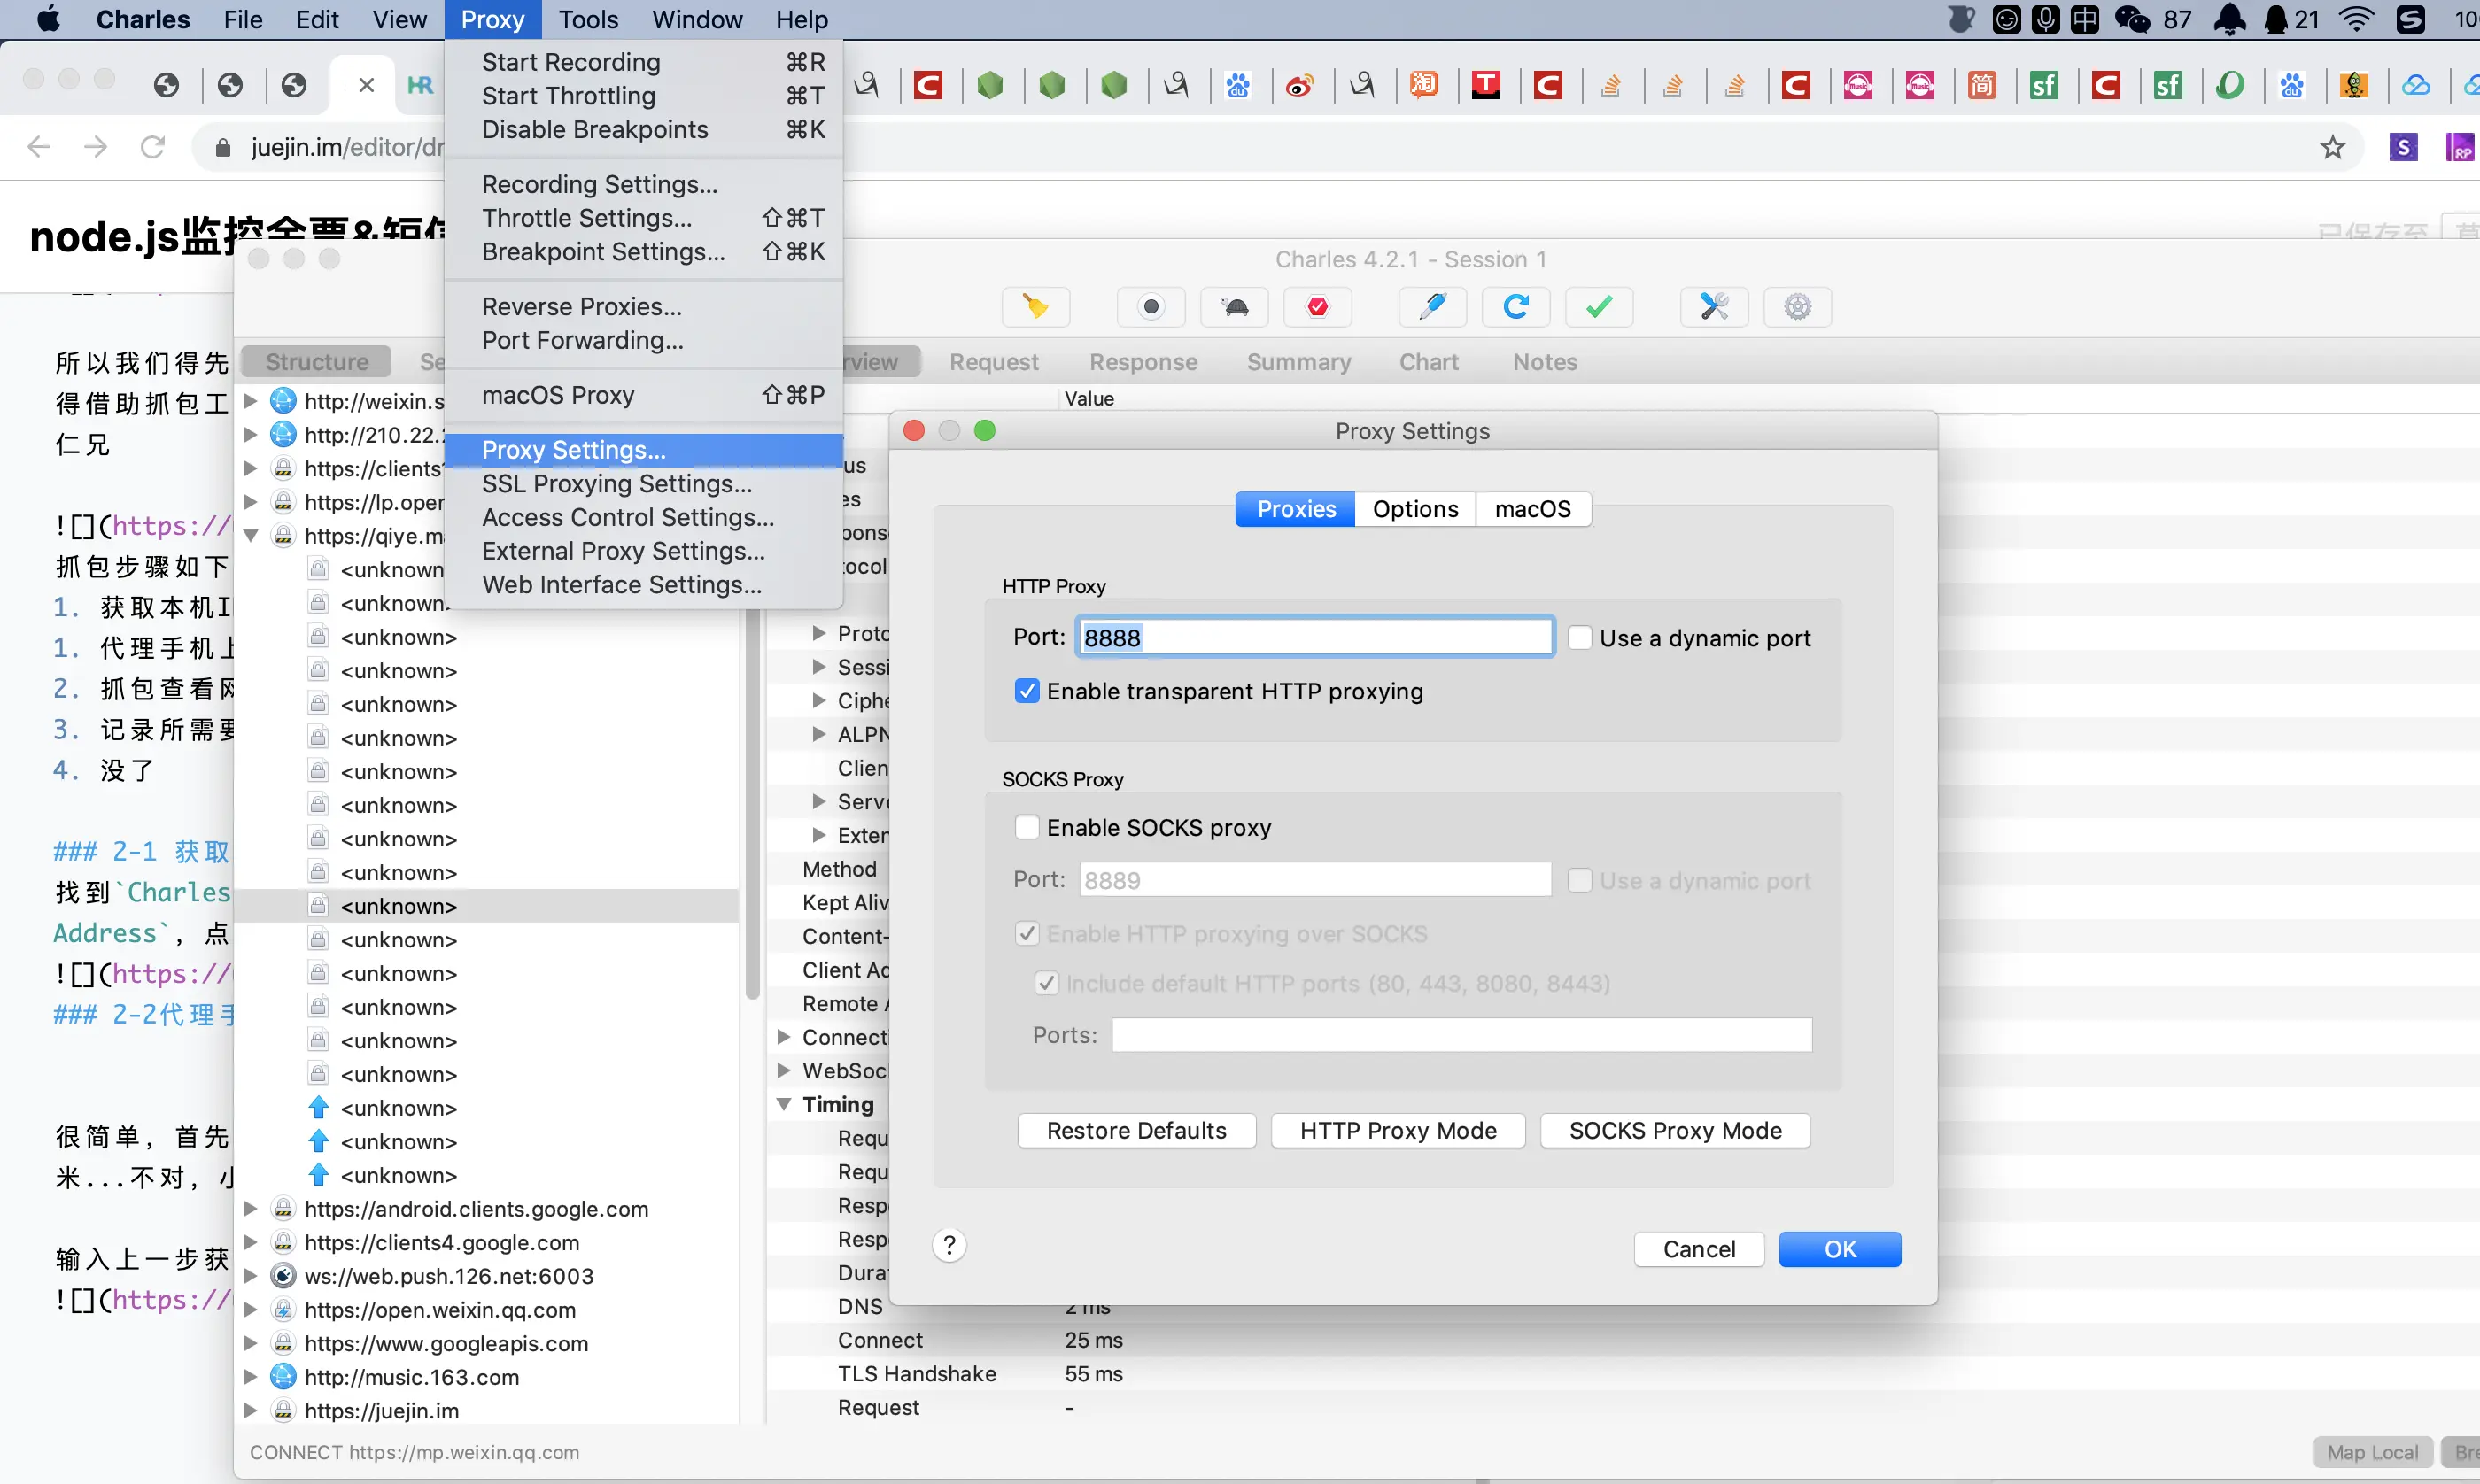
Task: Choose SSL Proxying Settings menu item
Action: click(x=643, y=484)
